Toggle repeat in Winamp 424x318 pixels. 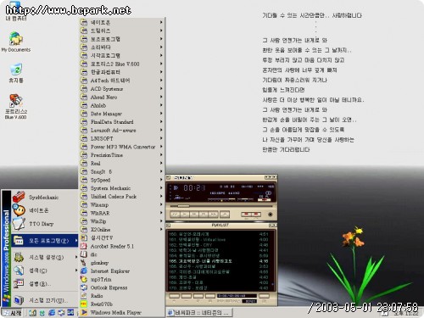click(x=256, y=215)
